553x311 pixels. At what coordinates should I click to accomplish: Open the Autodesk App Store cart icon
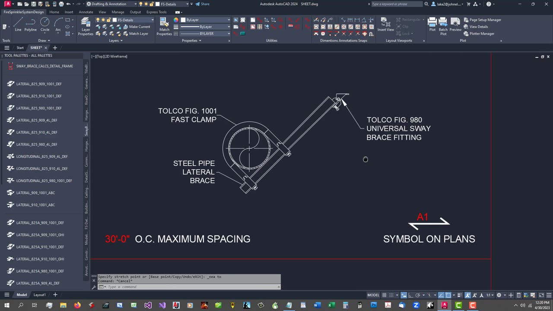(x=469, y=4)
